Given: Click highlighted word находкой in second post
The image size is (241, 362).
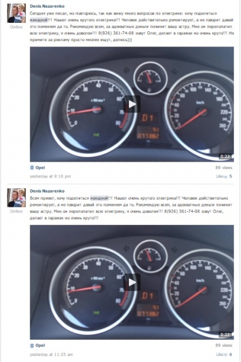Looking at the screenshot, I should point(99,198).
